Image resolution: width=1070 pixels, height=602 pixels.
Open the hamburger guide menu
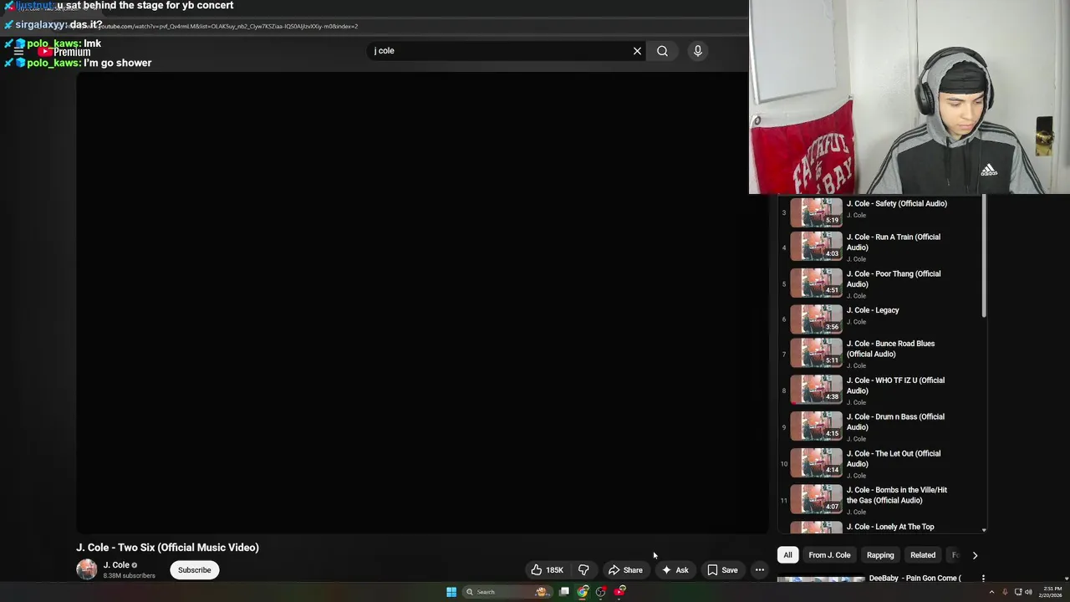[x=18, y=52]
